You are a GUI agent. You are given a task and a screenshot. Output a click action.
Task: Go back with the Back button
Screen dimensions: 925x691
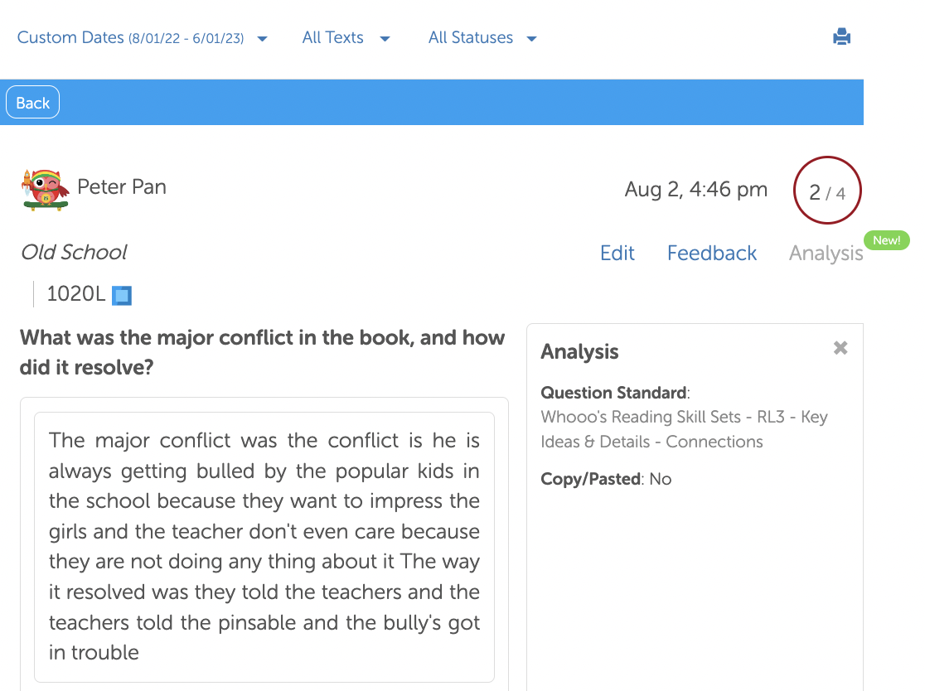(x=33, y=103)
